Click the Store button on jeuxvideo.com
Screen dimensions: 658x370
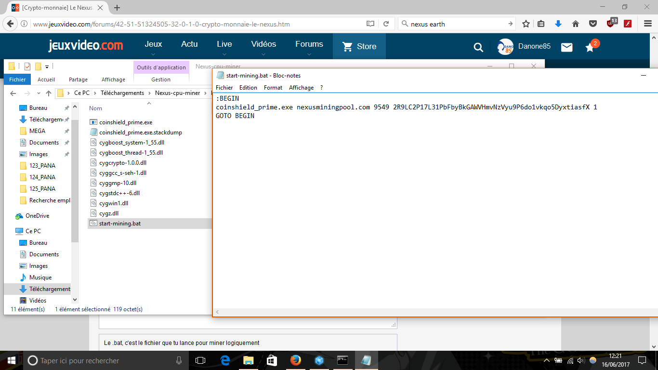tap(359, 47)
